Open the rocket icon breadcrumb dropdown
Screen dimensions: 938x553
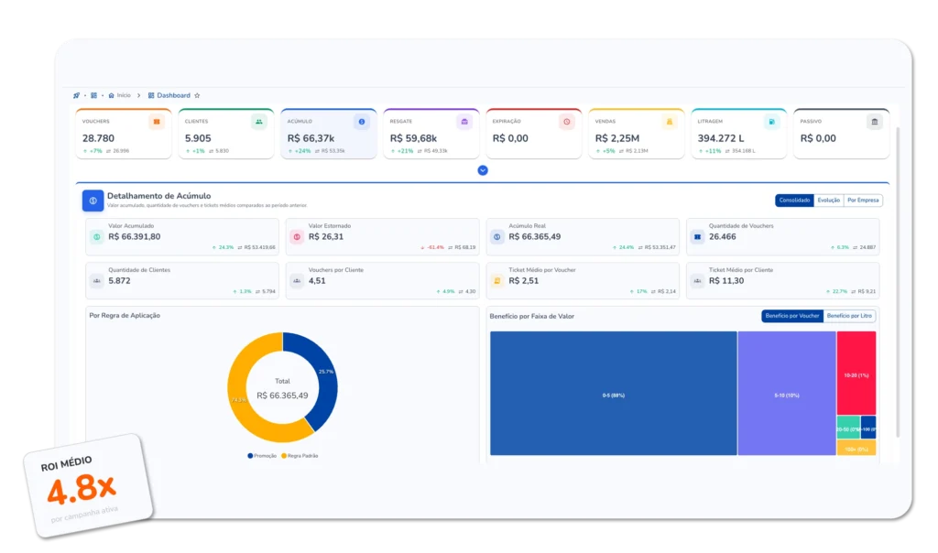point(77,95)
